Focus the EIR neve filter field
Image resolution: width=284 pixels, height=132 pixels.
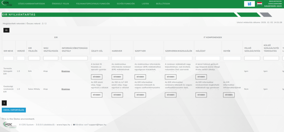[x=9, y=58]
